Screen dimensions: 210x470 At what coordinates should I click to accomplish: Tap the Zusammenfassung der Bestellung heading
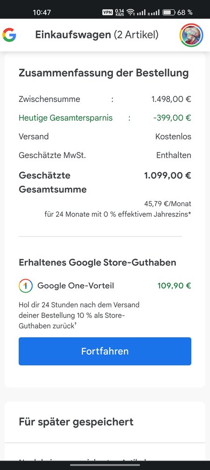104,73
